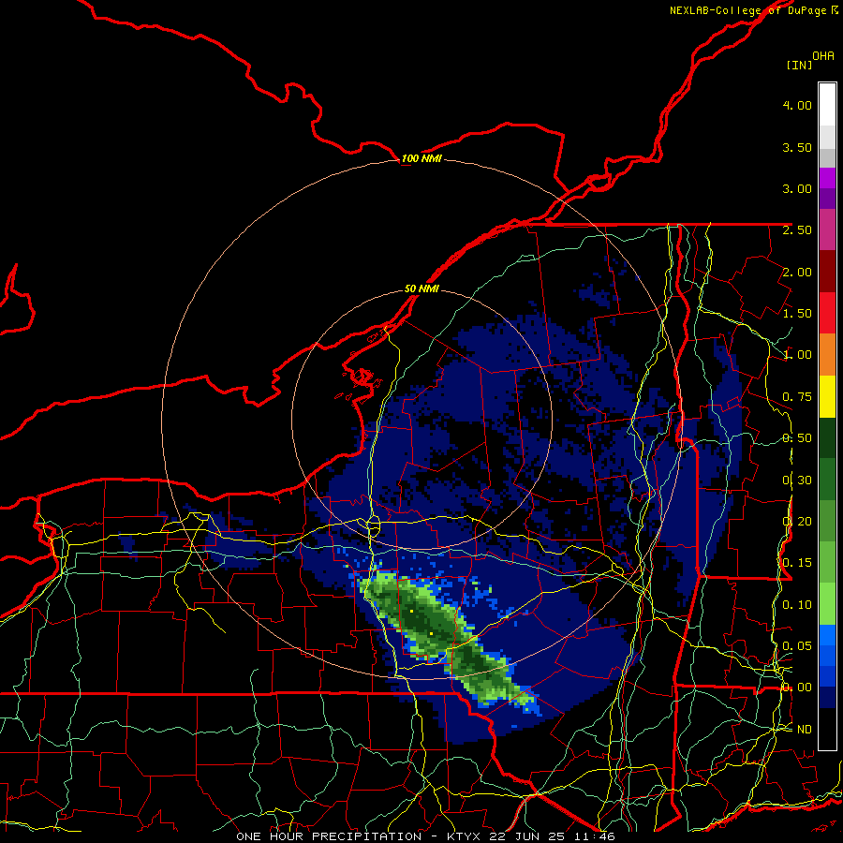Select the yellow swatch in the color scale

[827, 397]
